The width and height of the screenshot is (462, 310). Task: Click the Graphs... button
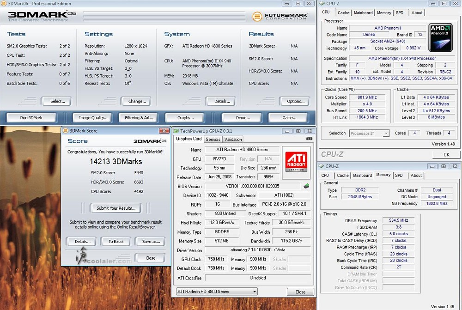tap(185, 117)
